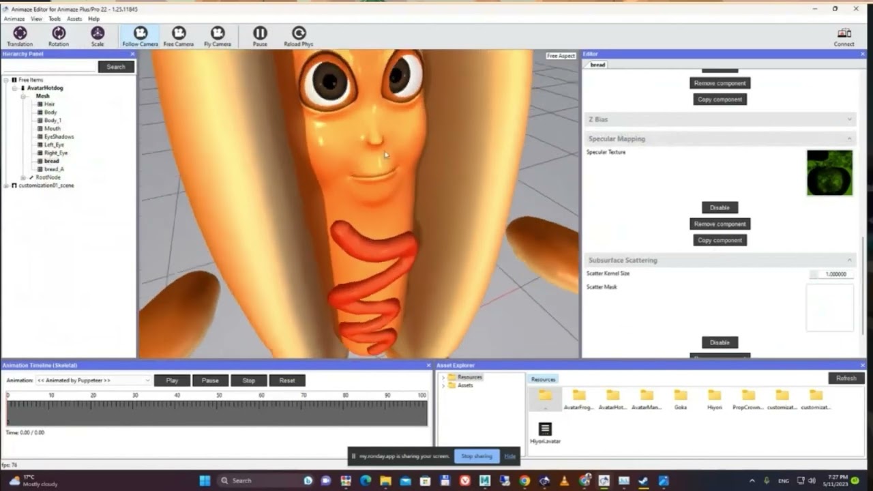Click the hierarchy Search button
The width and height of the screenshot is (873, 491).
116,67
